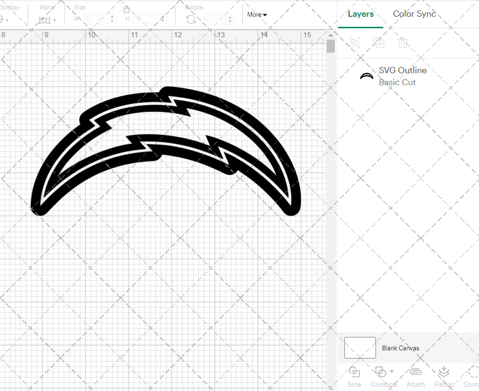Select the lightning bolt design on canvas
The image size is (479, 391).
tap(166, 151)
